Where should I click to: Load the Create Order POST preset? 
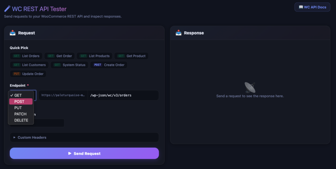pyautogui.click(x=109, y=65)
